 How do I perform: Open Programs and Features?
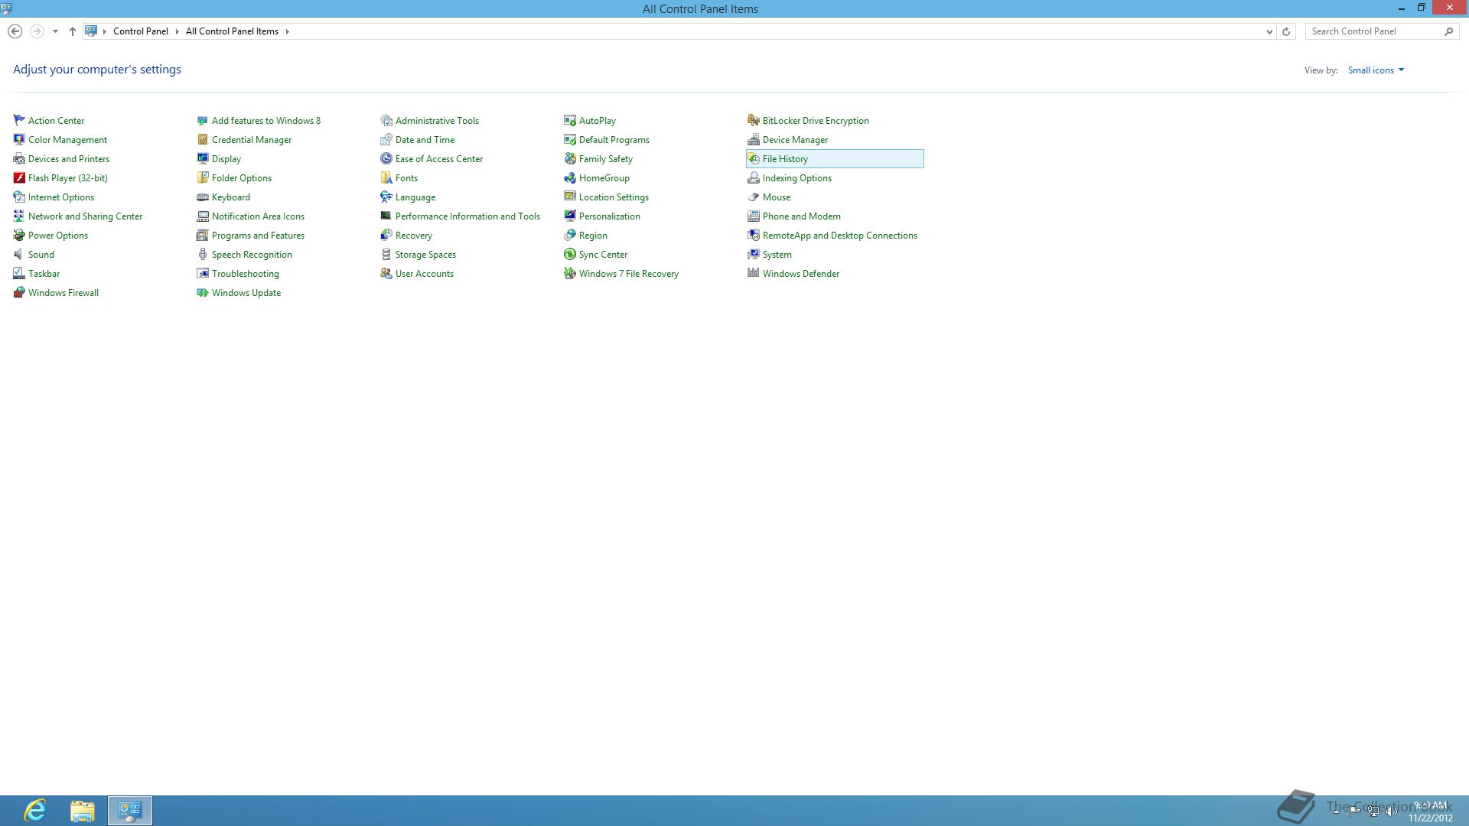(x=258, y=236)
